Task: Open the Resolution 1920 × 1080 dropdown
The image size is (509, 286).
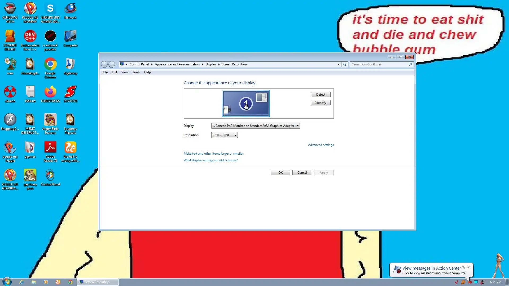Action: [x=224, y=135]
